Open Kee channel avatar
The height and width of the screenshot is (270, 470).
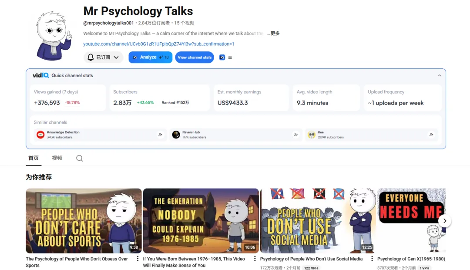point(312,135)
